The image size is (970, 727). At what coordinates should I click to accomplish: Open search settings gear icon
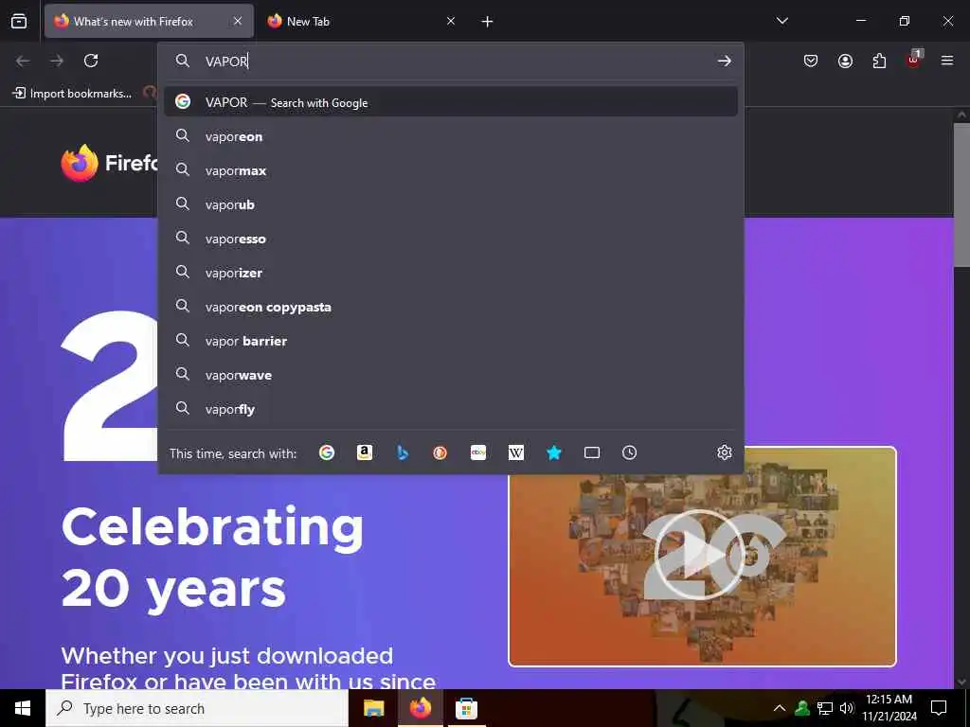pos(725,452)
